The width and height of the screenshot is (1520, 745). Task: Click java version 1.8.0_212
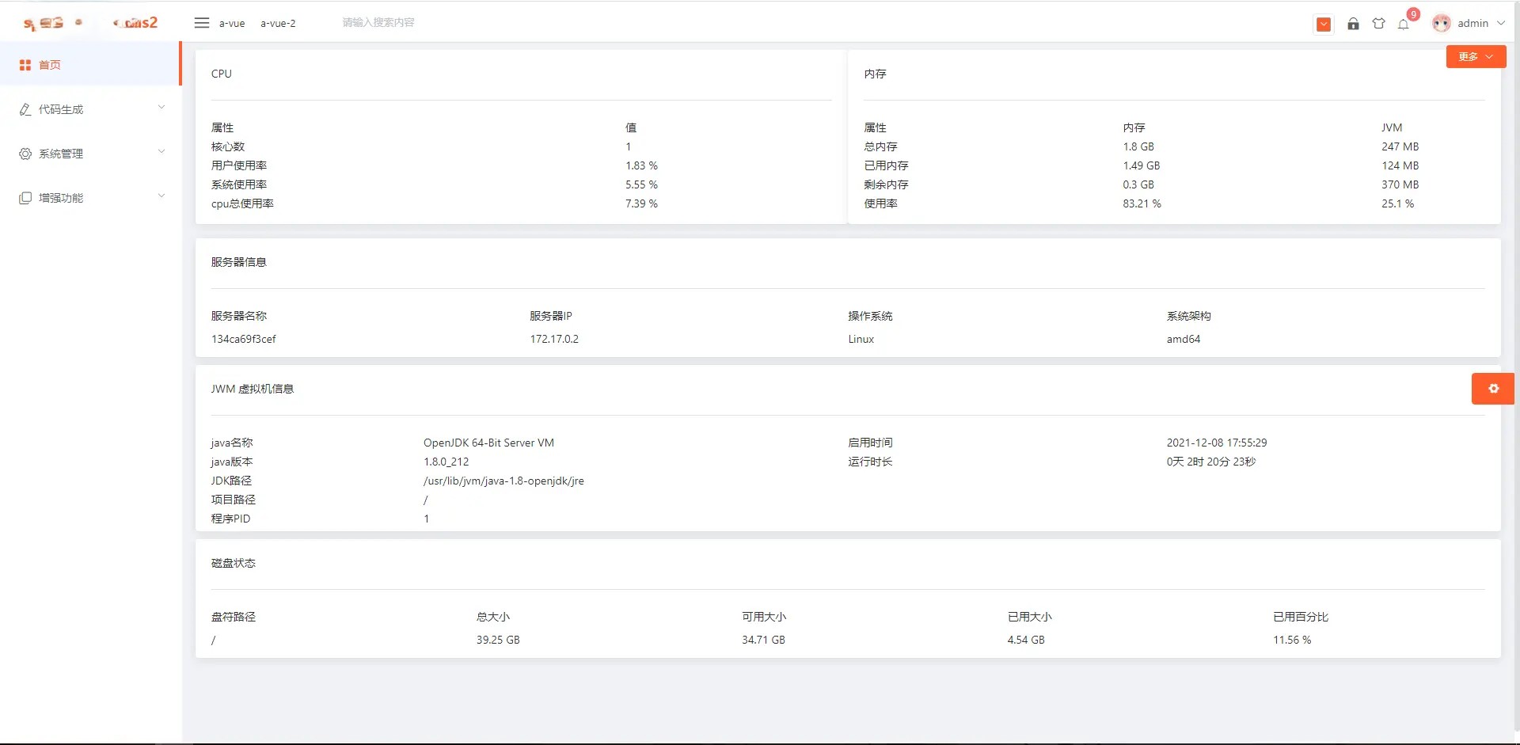point(446,462)
